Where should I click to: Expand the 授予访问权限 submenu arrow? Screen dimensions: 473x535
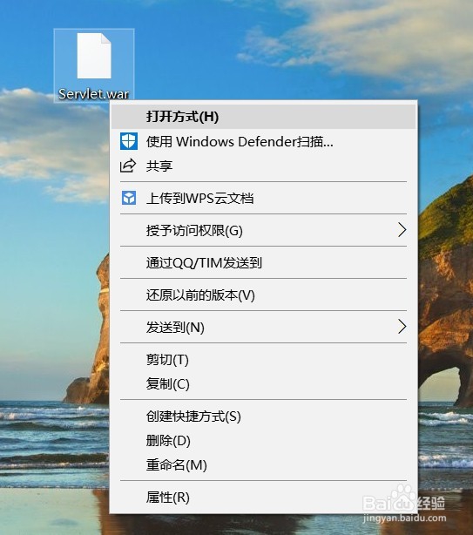click(x=402, y=230)
